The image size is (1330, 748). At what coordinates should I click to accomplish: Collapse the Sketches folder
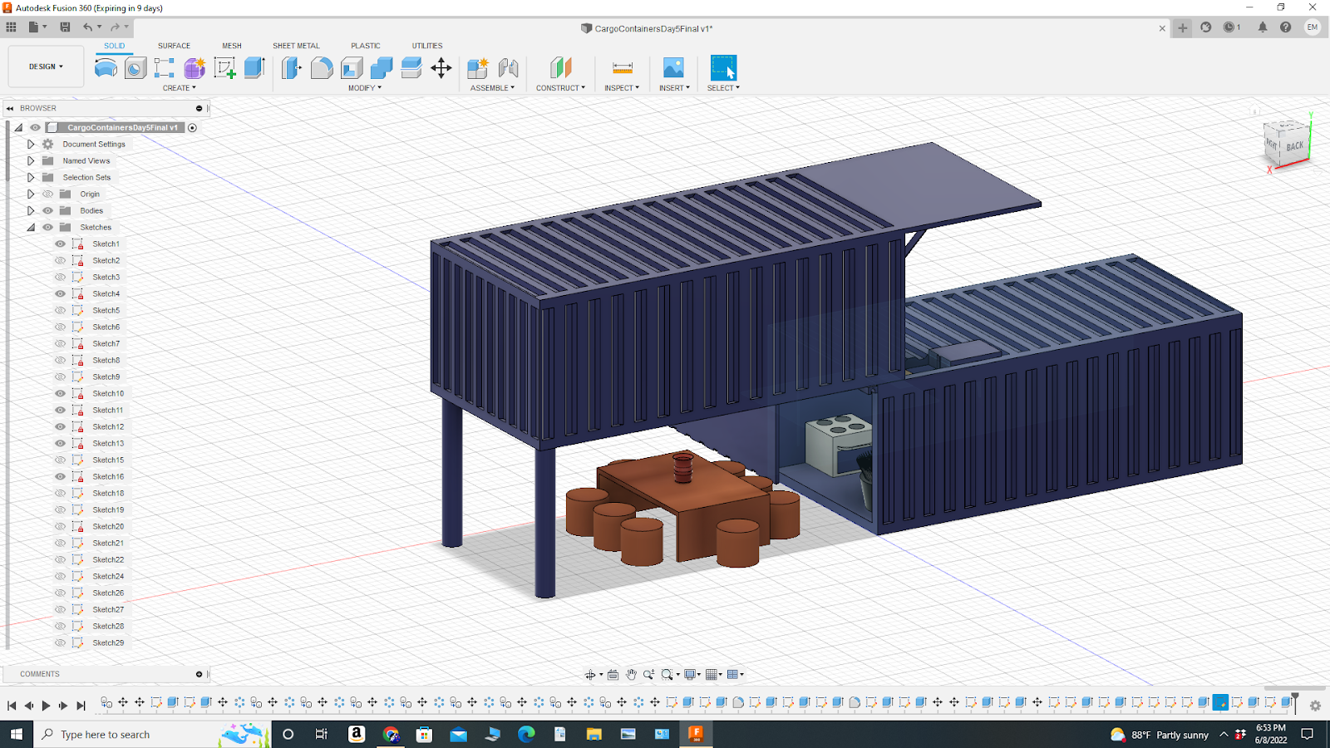pyautogui.click(x=31, y=227)
